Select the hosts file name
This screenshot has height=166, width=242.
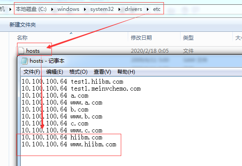[x=33, y=51]
